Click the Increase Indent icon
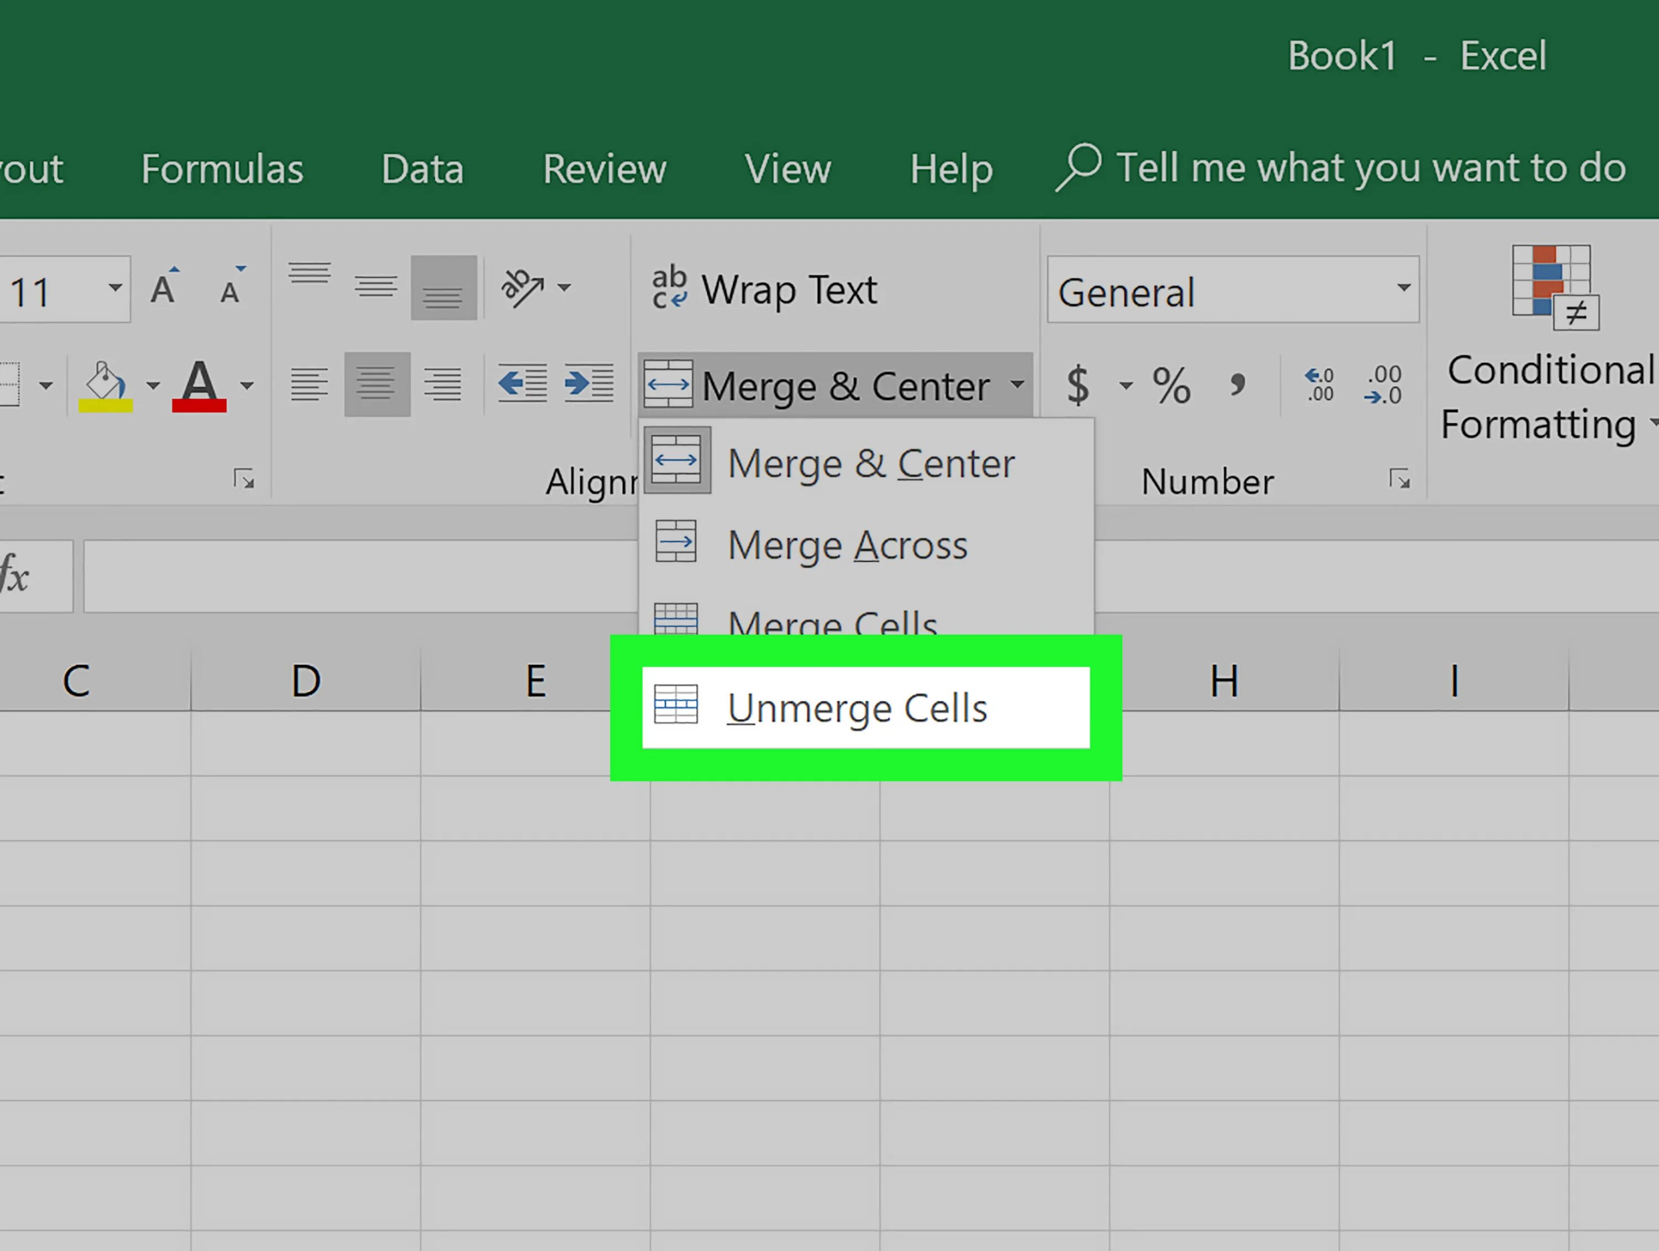 (589, 384)
